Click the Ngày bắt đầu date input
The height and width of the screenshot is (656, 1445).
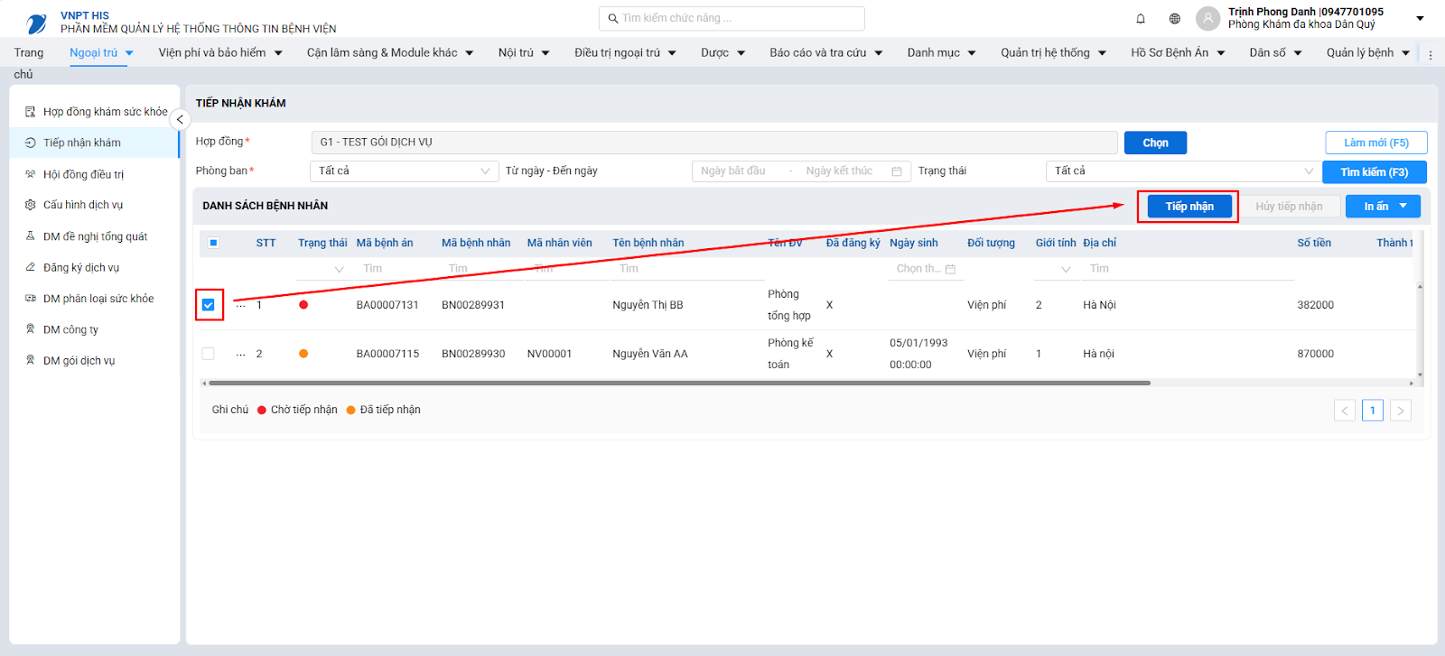[x=733, y=171]
